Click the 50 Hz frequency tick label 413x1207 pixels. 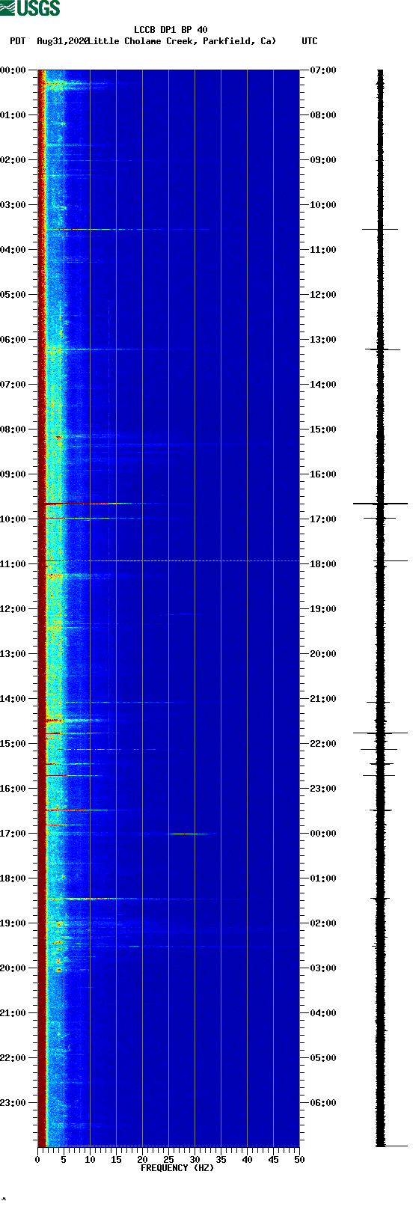(x=299, y=1160)
